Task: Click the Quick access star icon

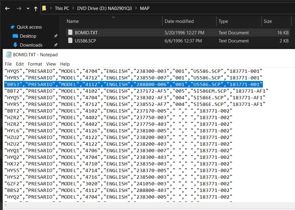Action: (13, 27)
